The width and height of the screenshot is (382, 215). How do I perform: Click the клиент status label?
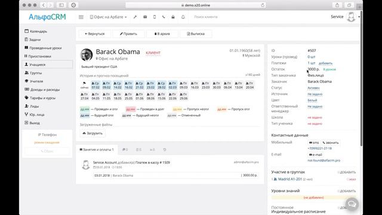(x=153, y=53)
